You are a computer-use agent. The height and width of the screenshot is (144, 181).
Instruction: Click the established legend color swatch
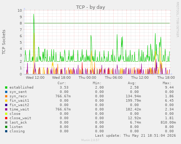coord(6,87)
